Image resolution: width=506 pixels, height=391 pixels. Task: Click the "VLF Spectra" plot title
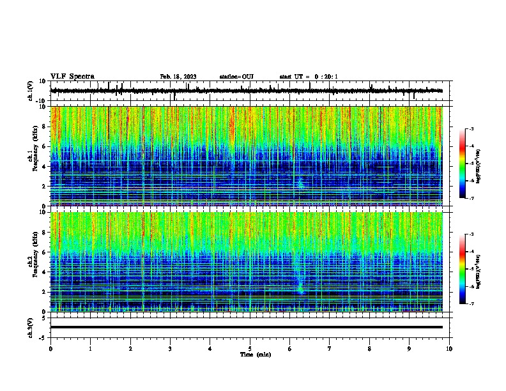[x=72, y=76]
